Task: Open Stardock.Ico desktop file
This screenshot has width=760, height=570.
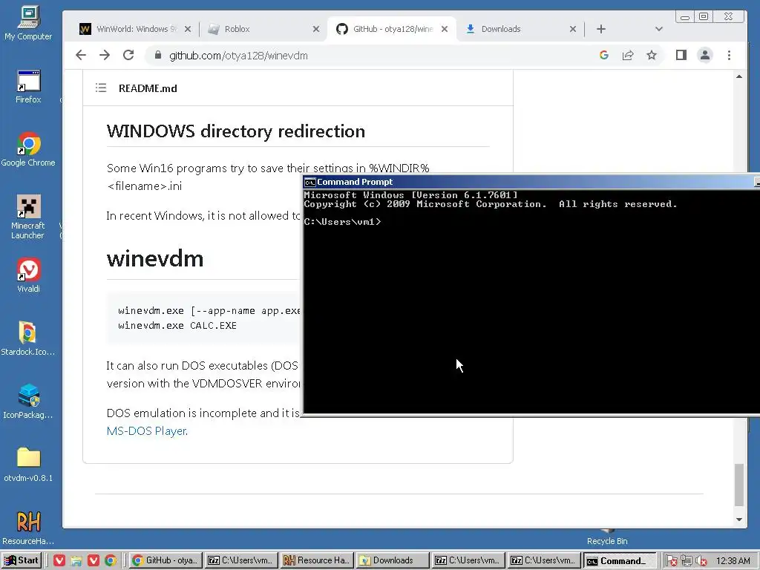Action: (28, 338)
